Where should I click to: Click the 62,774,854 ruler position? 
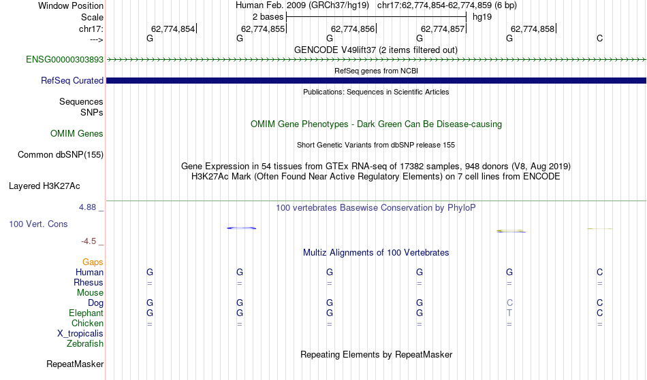click(172, 29)
